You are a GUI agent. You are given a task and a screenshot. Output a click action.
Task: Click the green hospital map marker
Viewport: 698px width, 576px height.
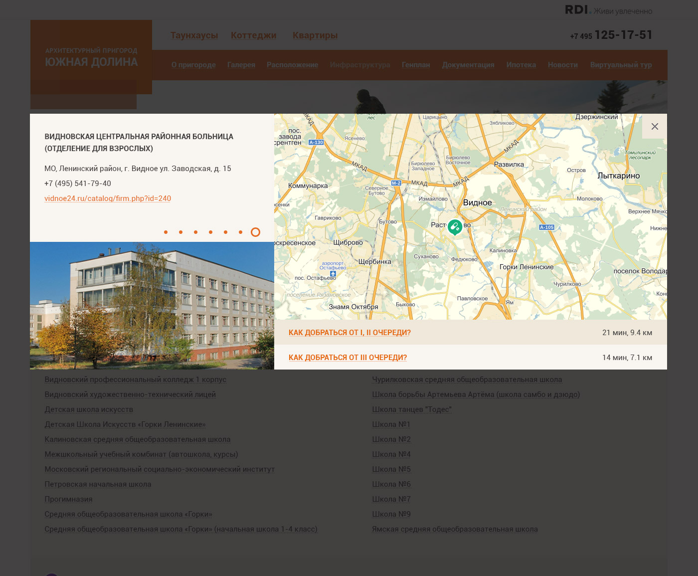point(455,227)
